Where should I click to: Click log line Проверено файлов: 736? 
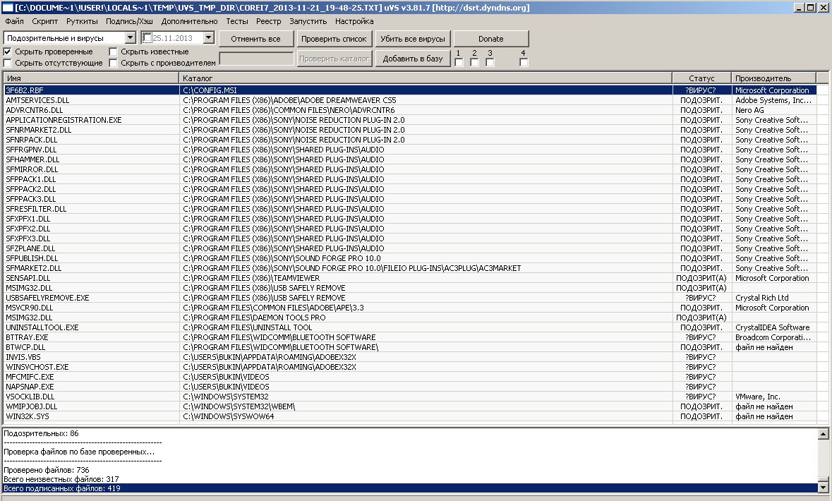(47, 470)
